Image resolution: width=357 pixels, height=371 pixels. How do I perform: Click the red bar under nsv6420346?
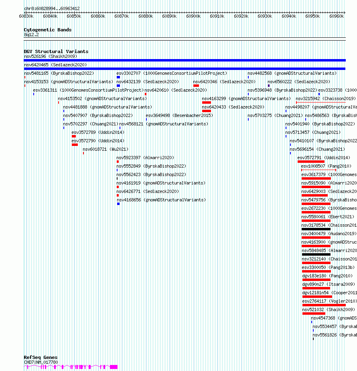click(196, 86)
